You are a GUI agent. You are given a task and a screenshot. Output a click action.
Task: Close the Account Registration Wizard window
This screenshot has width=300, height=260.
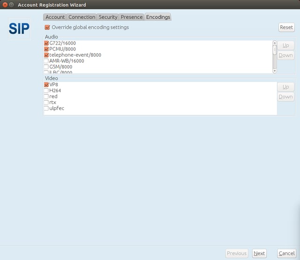[x=5, y=5]
